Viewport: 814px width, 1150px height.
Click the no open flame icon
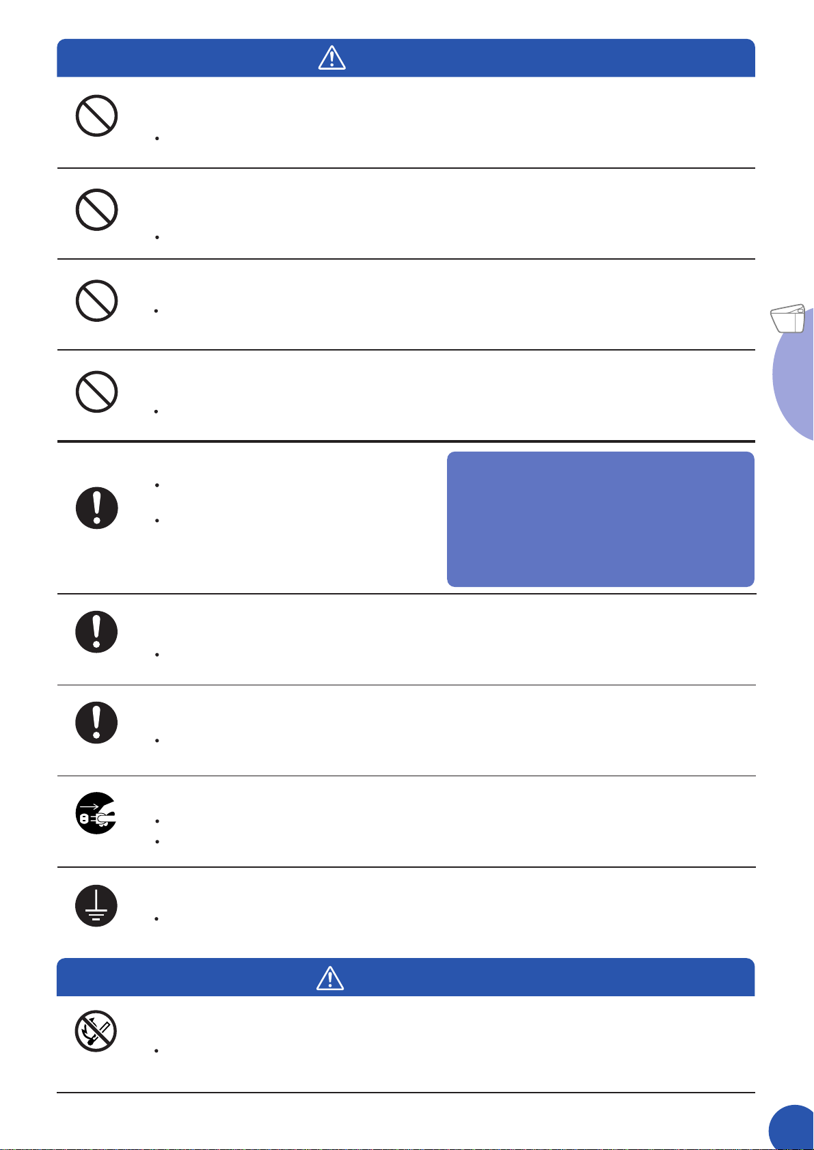click(96, 1031)
